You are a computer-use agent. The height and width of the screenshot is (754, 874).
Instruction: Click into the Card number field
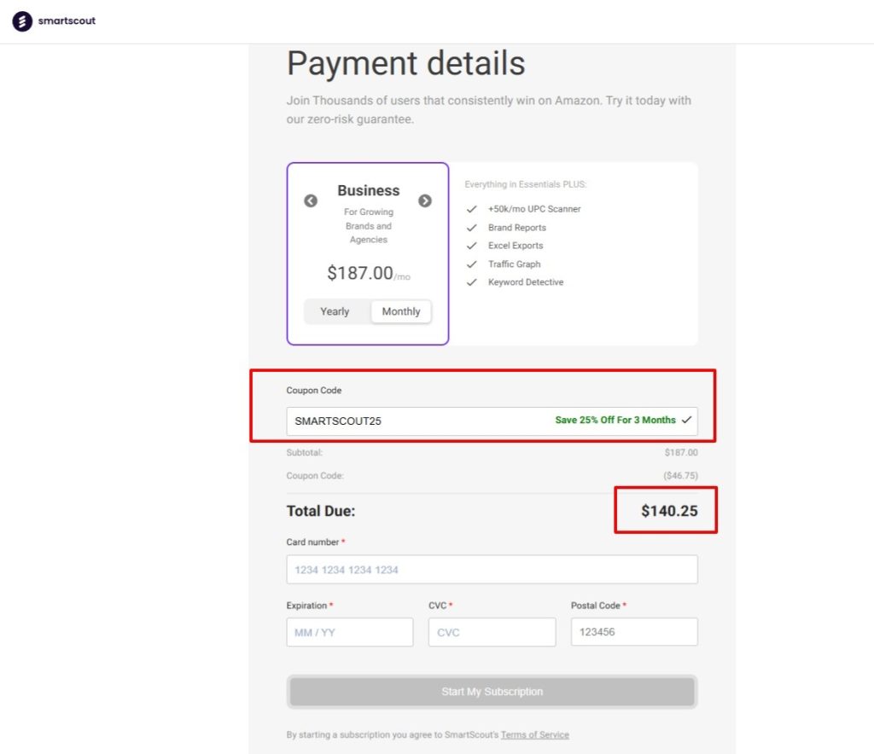(x=492, y=570)
